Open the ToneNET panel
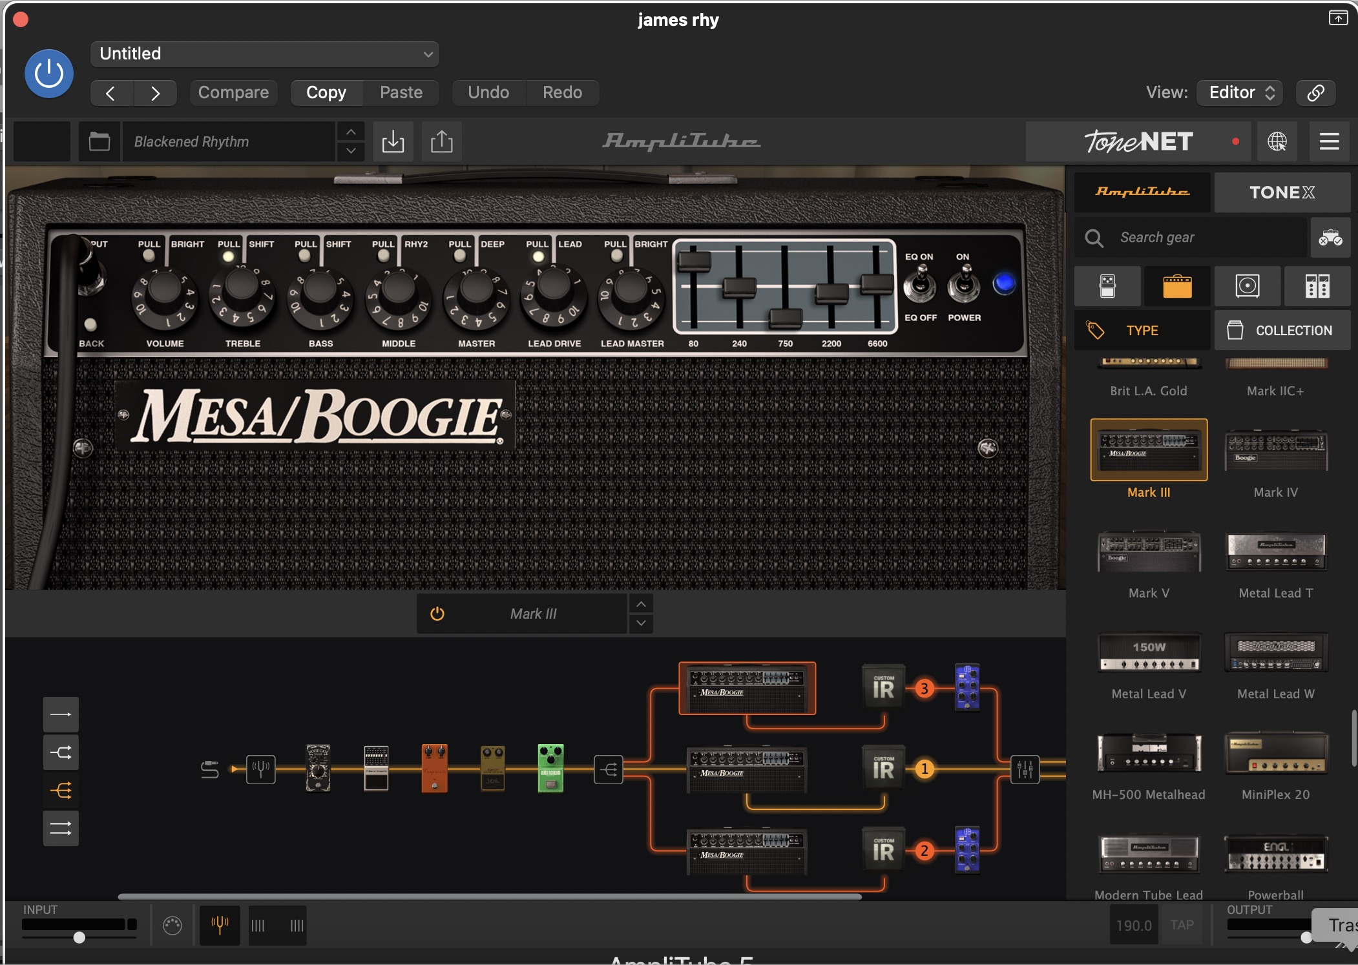This screenshot has width=1358, height=965. coord(1138,141)
